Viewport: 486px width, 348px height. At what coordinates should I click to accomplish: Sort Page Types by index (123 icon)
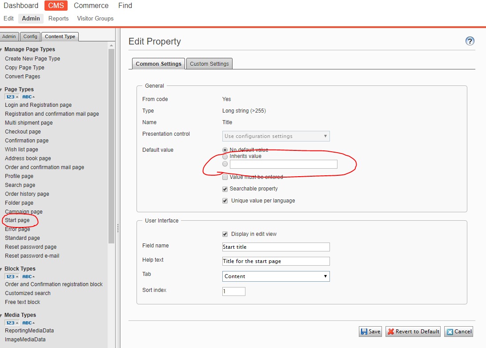coord(12,97)
